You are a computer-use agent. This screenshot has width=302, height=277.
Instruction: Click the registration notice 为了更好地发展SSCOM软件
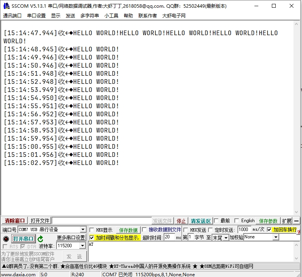tap(28, 257)
